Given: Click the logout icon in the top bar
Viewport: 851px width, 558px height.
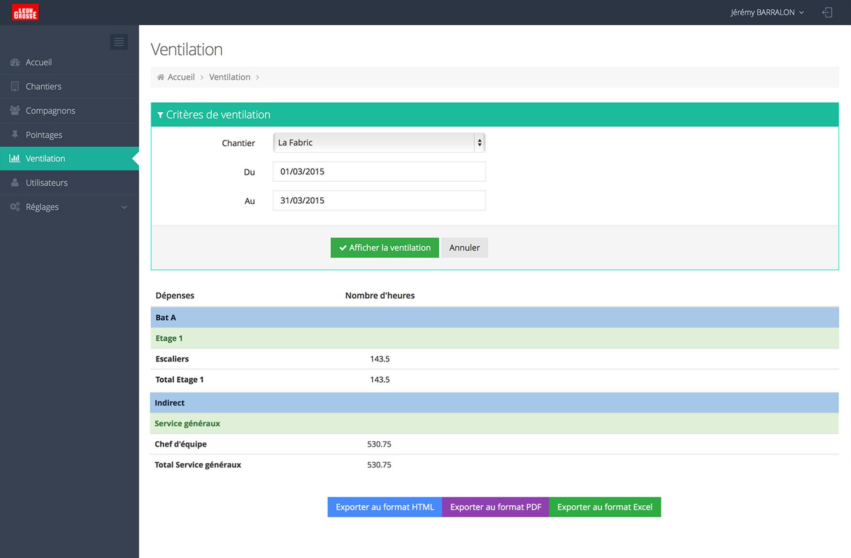Looking at the screenshot, I should tap(827, 12).
